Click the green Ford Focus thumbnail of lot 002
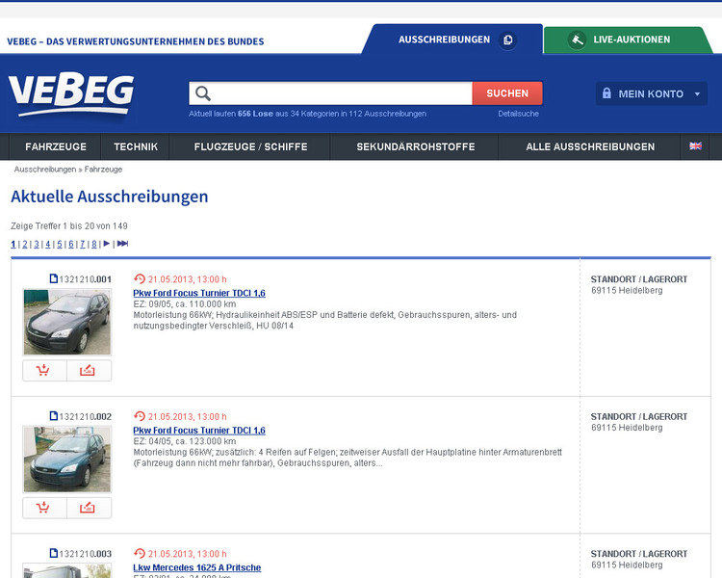The width and height of the screenshot is (722, 578). pyautogui.click(x=67, y=460)
